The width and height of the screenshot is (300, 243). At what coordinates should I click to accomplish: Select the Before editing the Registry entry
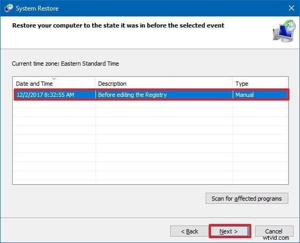(132, 95)
